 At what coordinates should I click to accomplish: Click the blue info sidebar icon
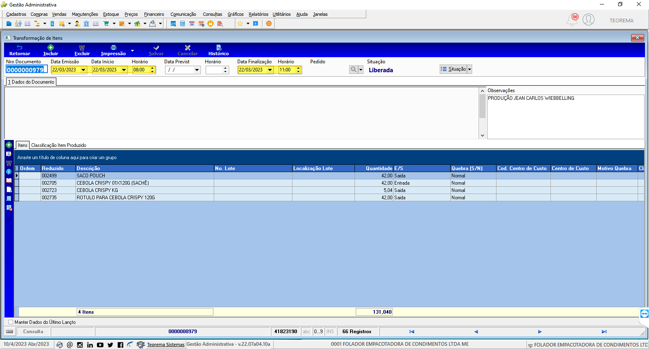pyautogui.click(x=9, y=172)
